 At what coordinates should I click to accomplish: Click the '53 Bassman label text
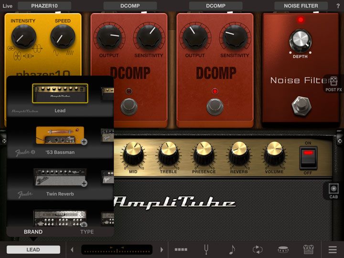[60, 152]
